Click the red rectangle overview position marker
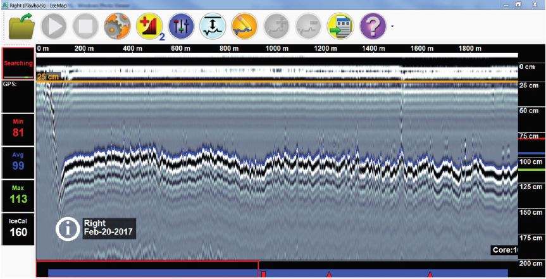 pyautogui.click(x=264, y=274)
